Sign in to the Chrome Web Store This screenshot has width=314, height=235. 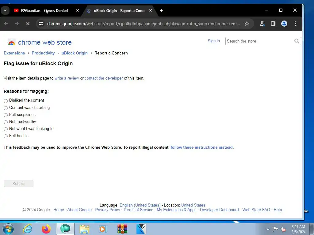coord(214,41)
